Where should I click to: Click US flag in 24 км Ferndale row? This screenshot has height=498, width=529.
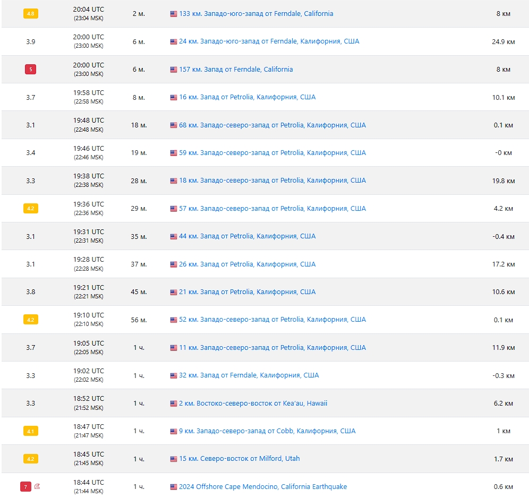pos(173,42)
